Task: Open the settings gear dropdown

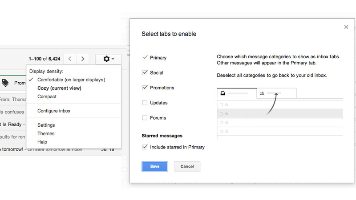Action: click(x=108, y=59)
